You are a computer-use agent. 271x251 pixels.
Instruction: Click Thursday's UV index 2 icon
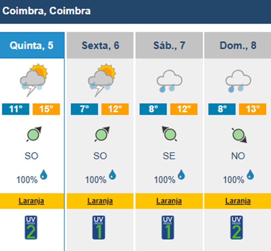[x=32, y=227]
